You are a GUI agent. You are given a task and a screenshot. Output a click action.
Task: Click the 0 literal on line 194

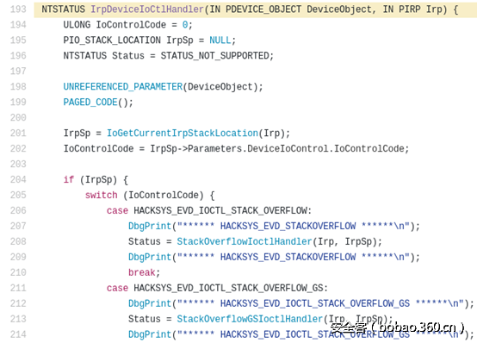(x=185, y=25)
